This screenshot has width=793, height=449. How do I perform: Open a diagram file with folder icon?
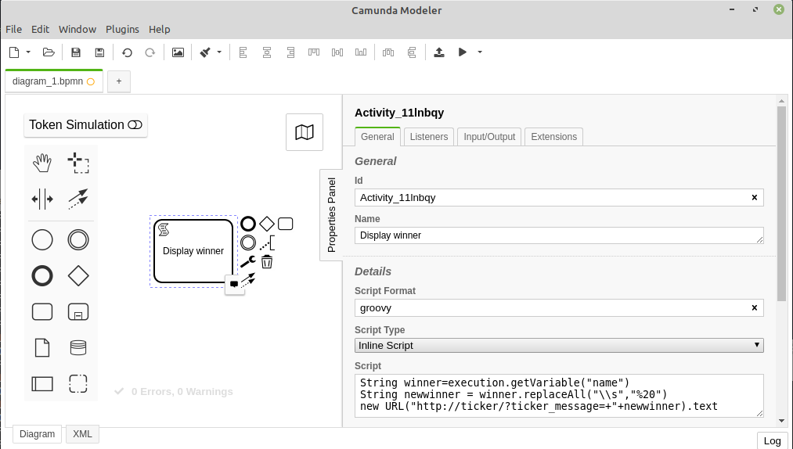coord(49,52)
